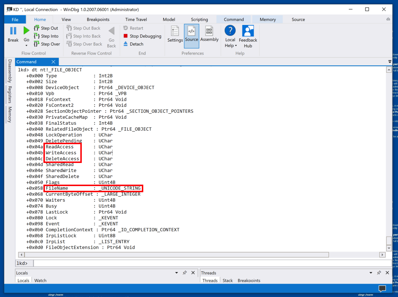This screenshot has width=398, height=297.
Task: Open the File menu
Action: click(x=15, y=20)
